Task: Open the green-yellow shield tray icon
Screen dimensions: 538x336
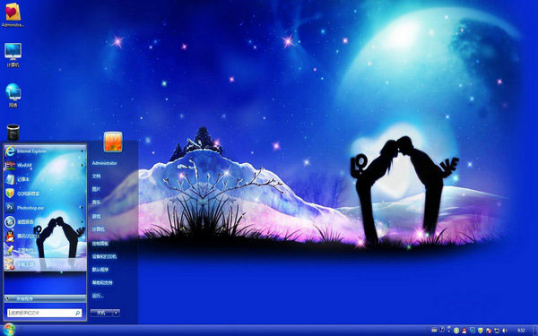Action: pyautogui.click(x=481, y=331)
